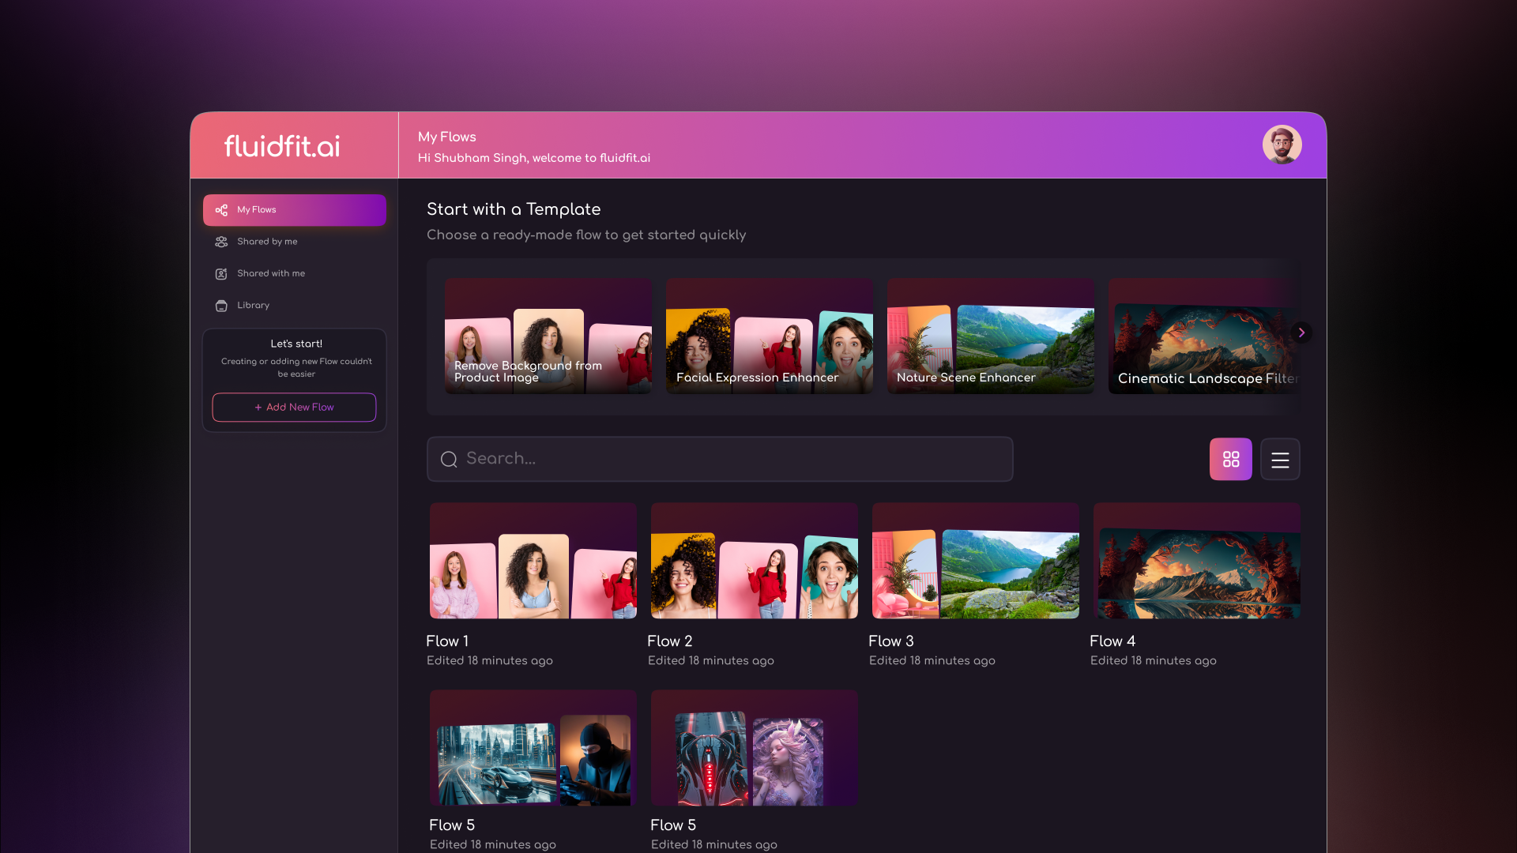Select Facial Expression Enhancer template
Image resolution: width=1517 pixels, height=853 pixels.
coord(770,336)
